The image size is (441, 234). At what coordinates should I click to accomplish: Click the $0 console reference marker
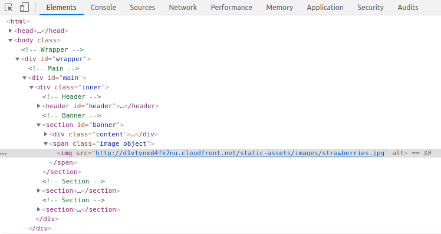(427, 153)
